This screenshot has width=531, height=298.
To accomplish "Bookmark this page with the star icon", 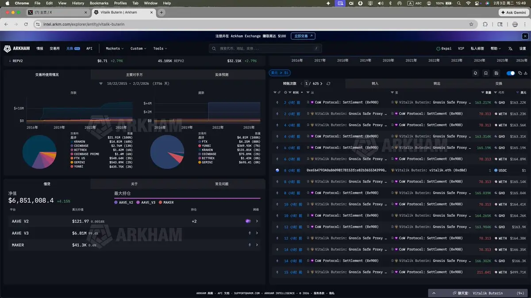I will [x=472, y=24].
